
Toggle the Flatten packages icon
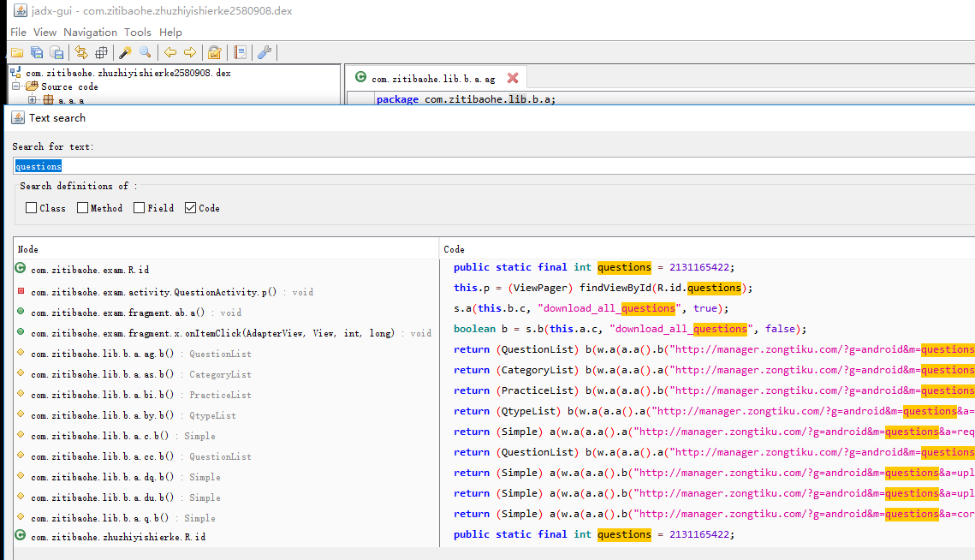[101, 53]
